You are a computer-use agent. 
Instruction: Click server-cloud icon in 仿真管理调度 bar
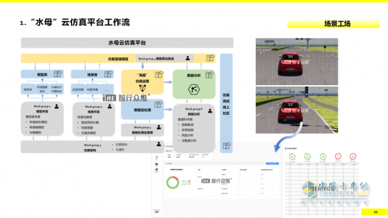[x=210, y=58]
